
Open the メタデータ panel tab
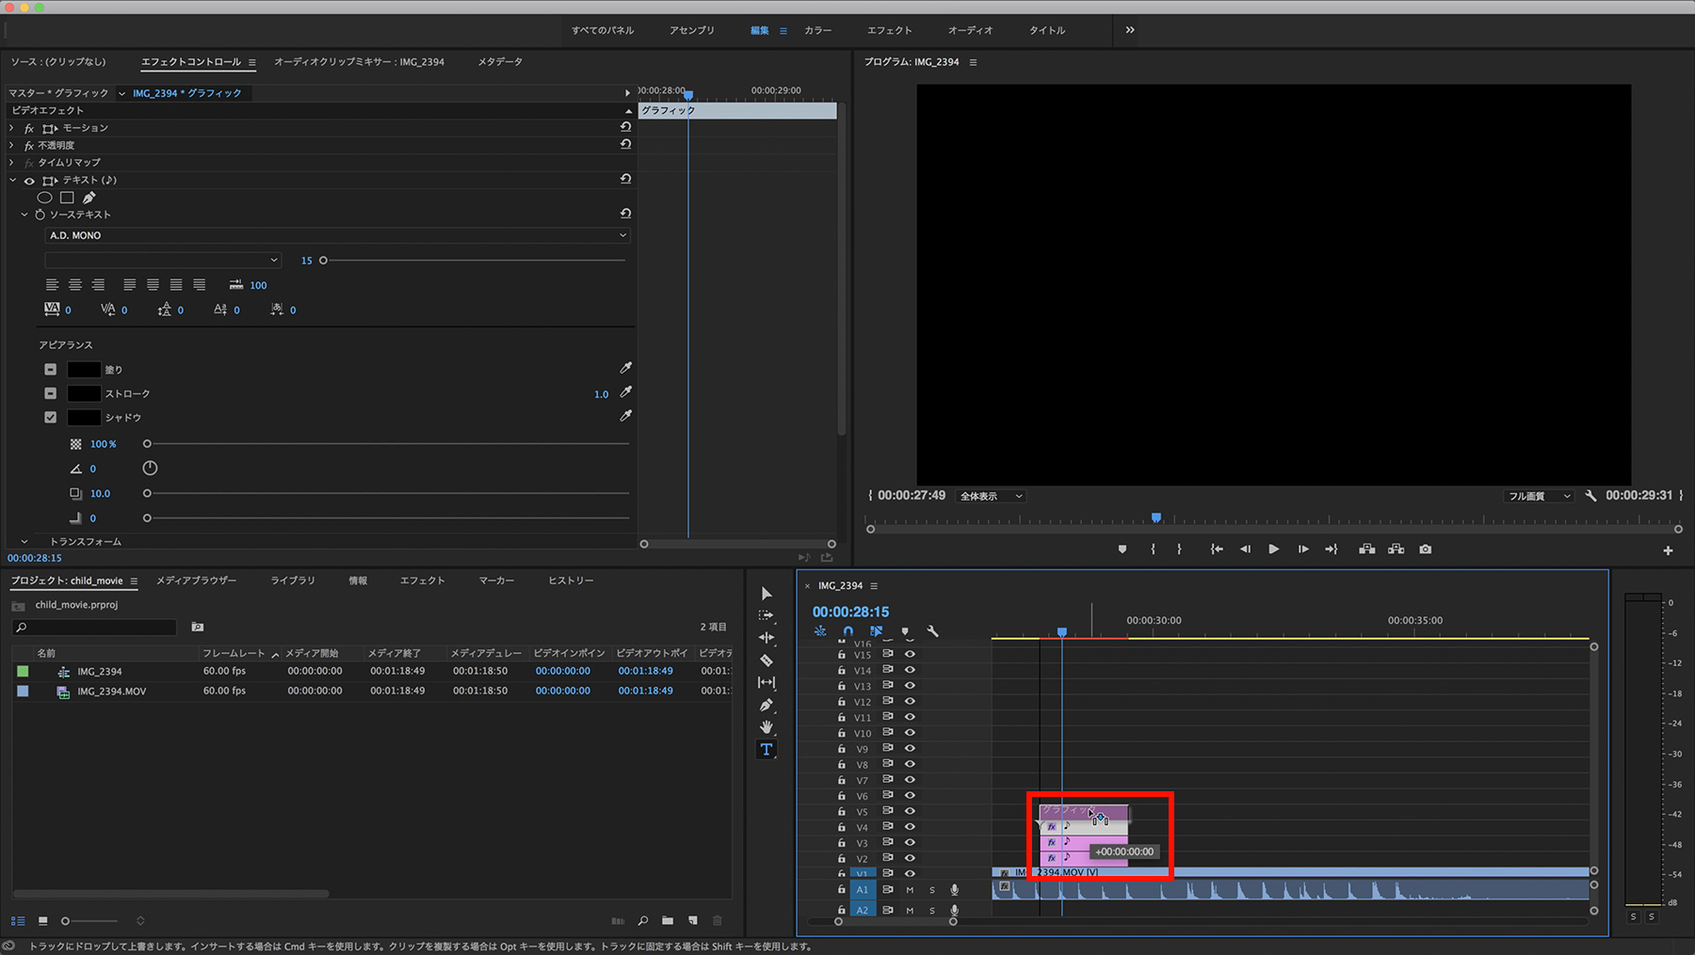[499, 62]
